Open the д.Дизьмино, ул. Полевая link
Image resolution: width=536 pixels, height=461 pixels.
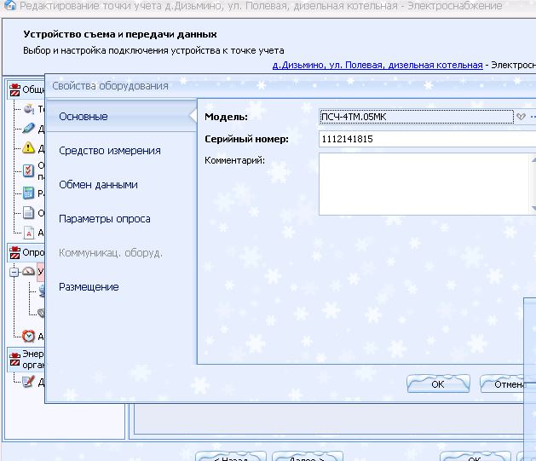point(378,65)
